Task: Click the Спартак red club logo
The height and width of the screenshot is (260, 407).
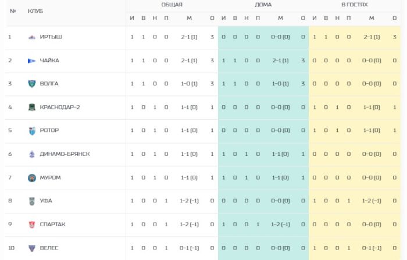Action: coord(31,225)
